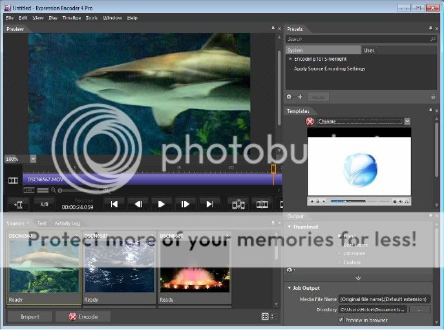
Task: Switch to the Text tab
Action: pos(41,223)
